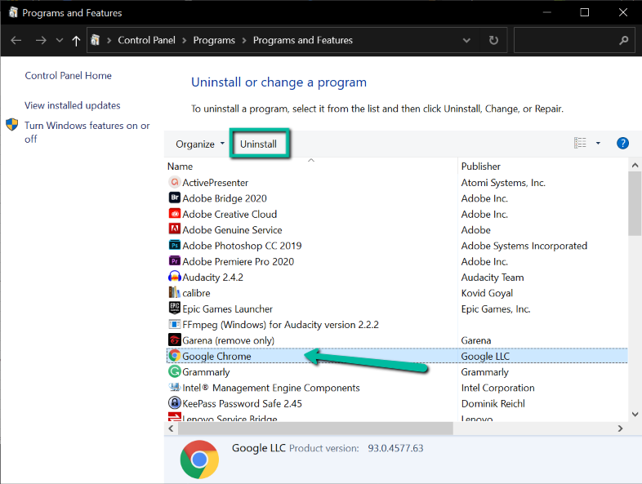
Task: Open View installed updates link
Action: [72, 105]
